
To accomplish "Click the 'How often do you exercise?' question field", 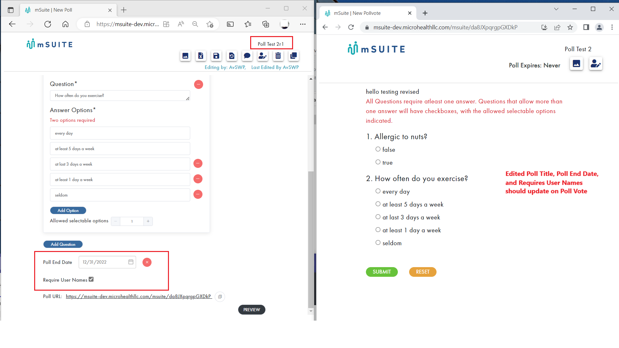I will pyautogui.click(x=120, y=96).
